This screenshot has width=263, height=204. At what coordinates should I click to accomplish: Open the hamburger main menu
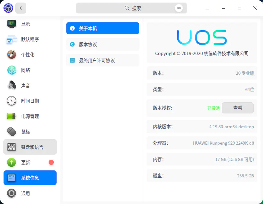[x=207, y=8]
